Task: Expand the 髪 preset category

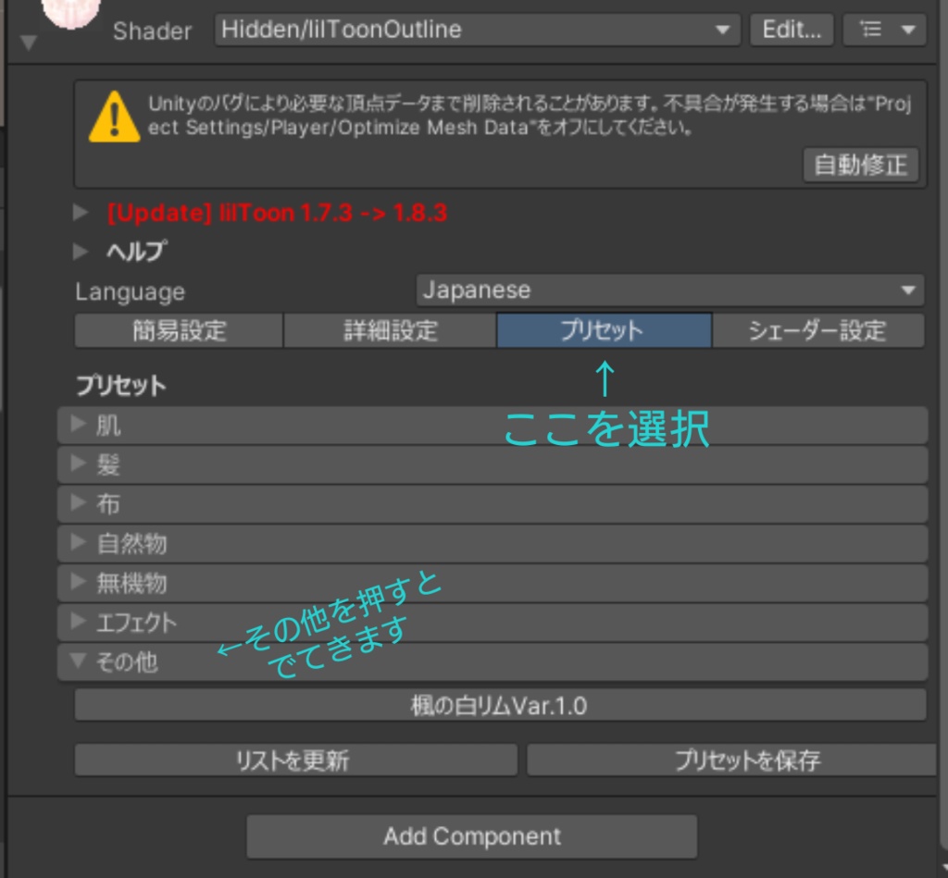Action: (x=79, y=464)
